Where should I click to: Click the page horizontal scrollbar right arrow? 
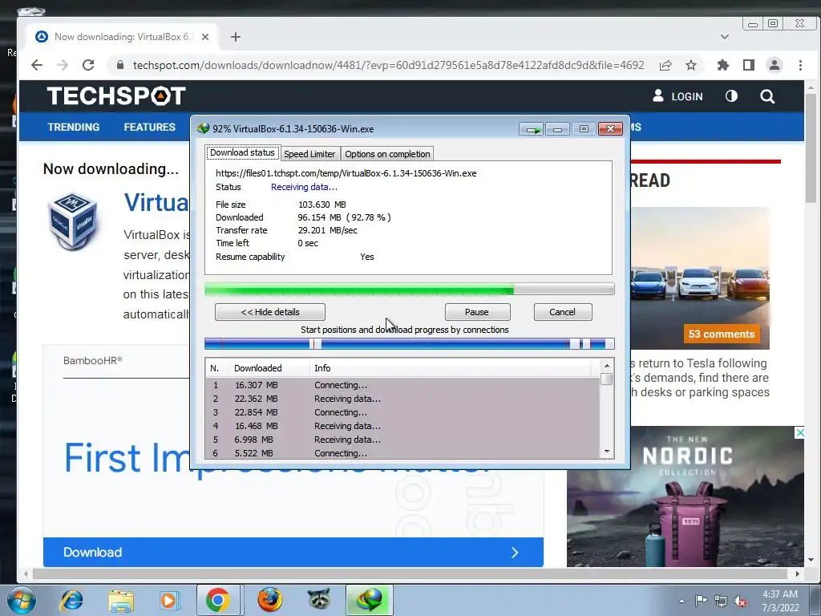[798, 573]
